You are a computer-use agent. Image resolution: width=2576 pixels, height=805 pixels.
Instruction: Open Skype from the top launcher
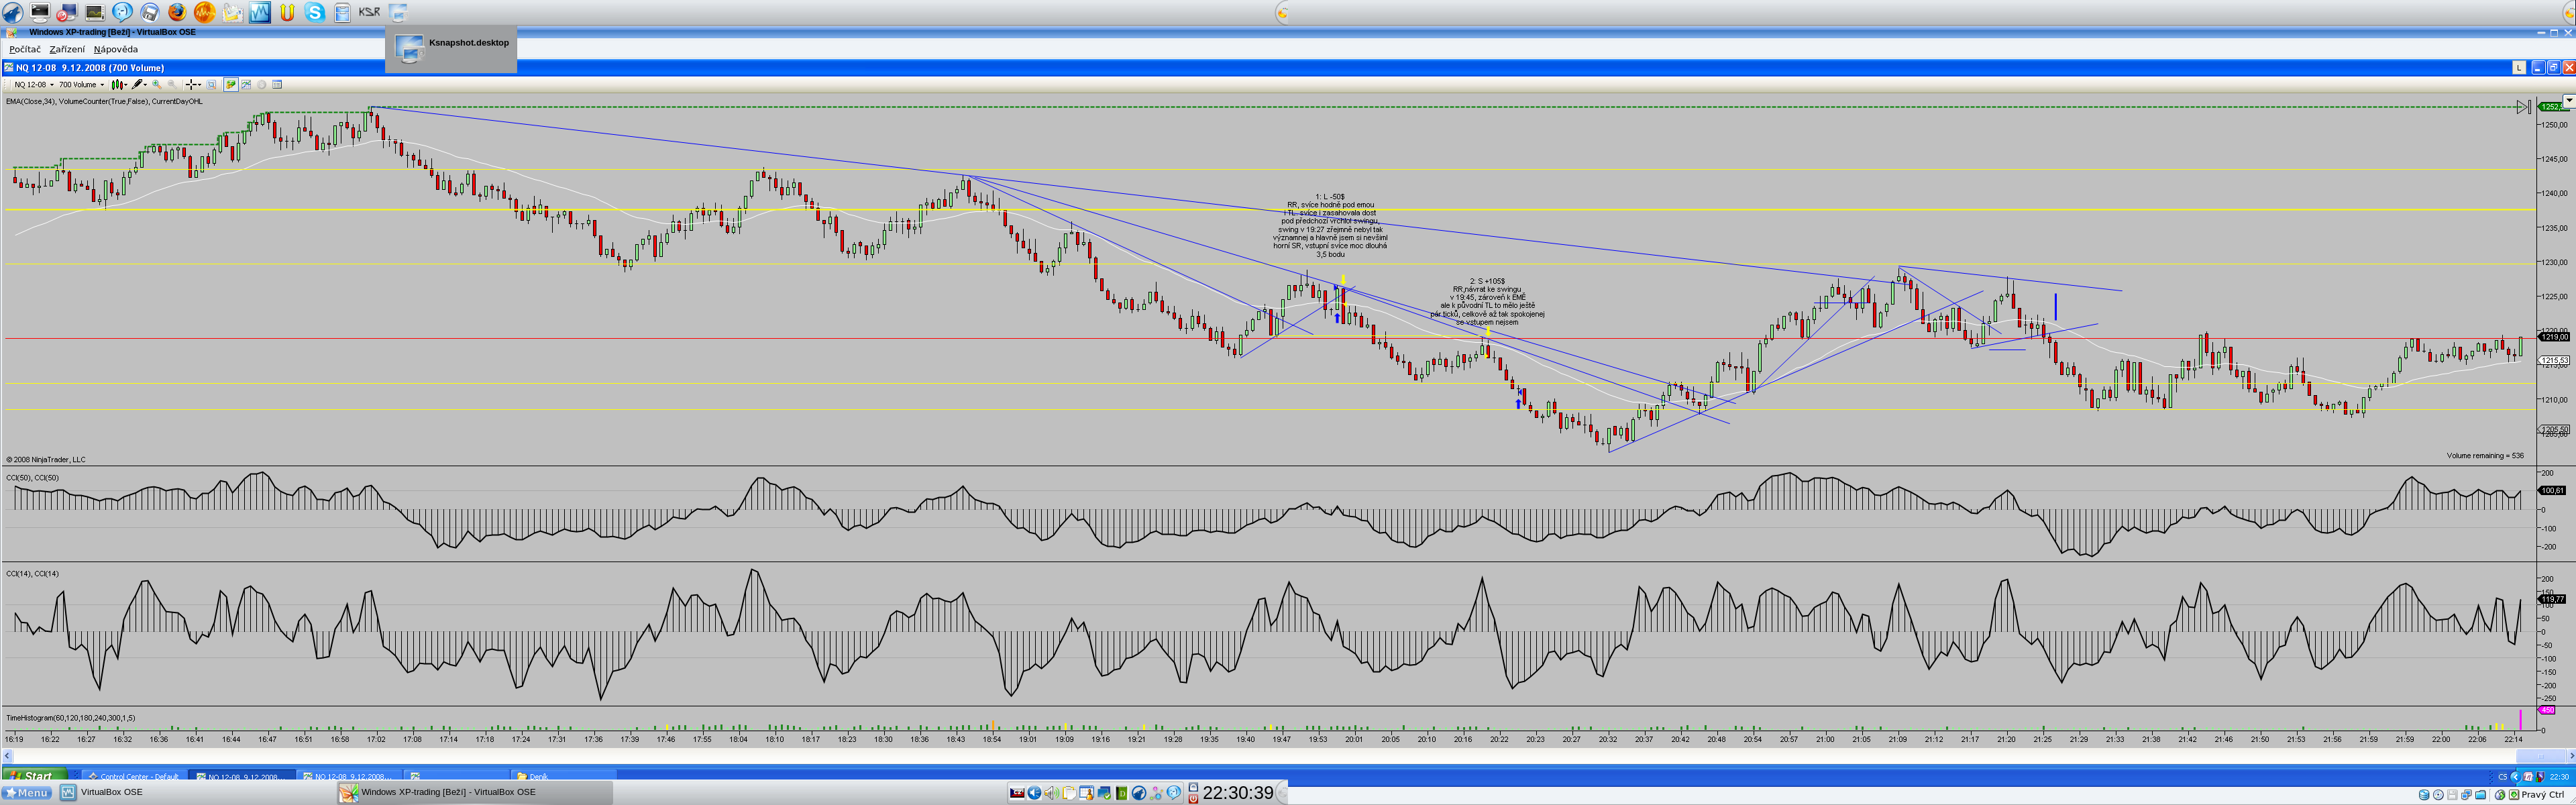[315, 12]
